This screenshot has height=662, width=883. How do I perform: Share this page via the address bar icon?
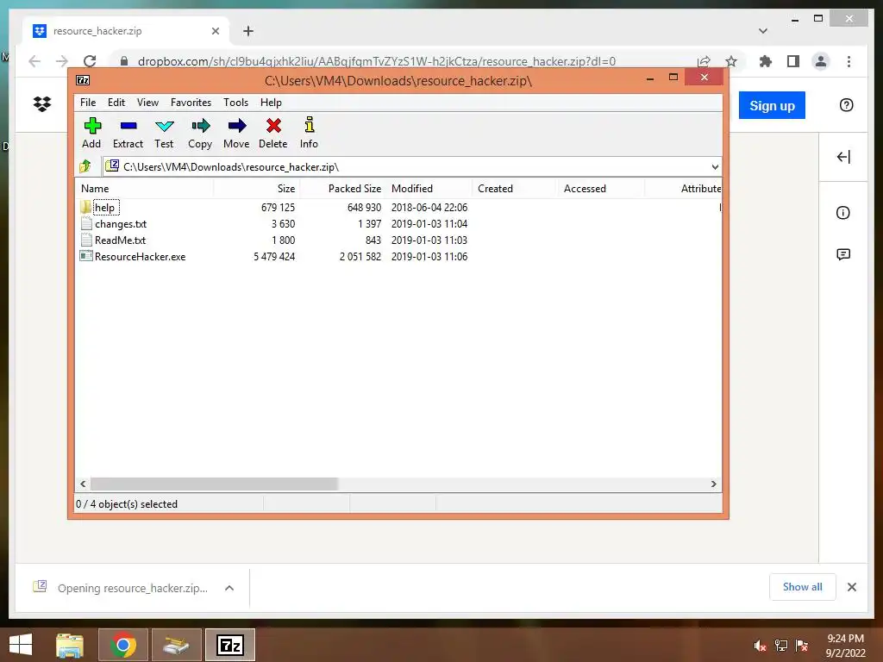704,61
